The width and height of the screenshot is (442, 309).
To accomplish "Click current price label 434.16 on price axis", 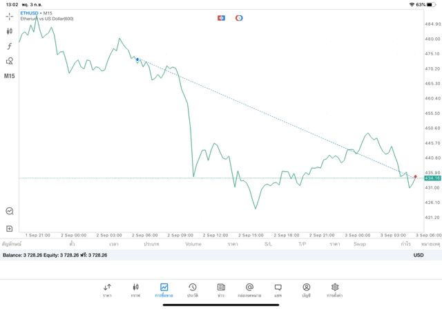I will pos(432,178).
